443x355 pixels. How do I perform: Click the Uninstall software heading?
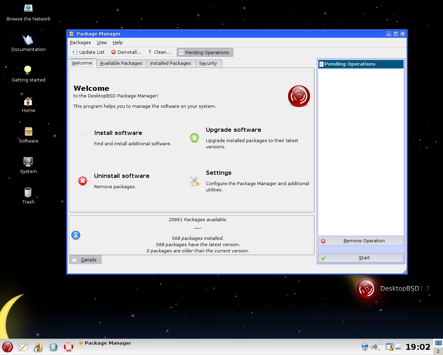122,176
